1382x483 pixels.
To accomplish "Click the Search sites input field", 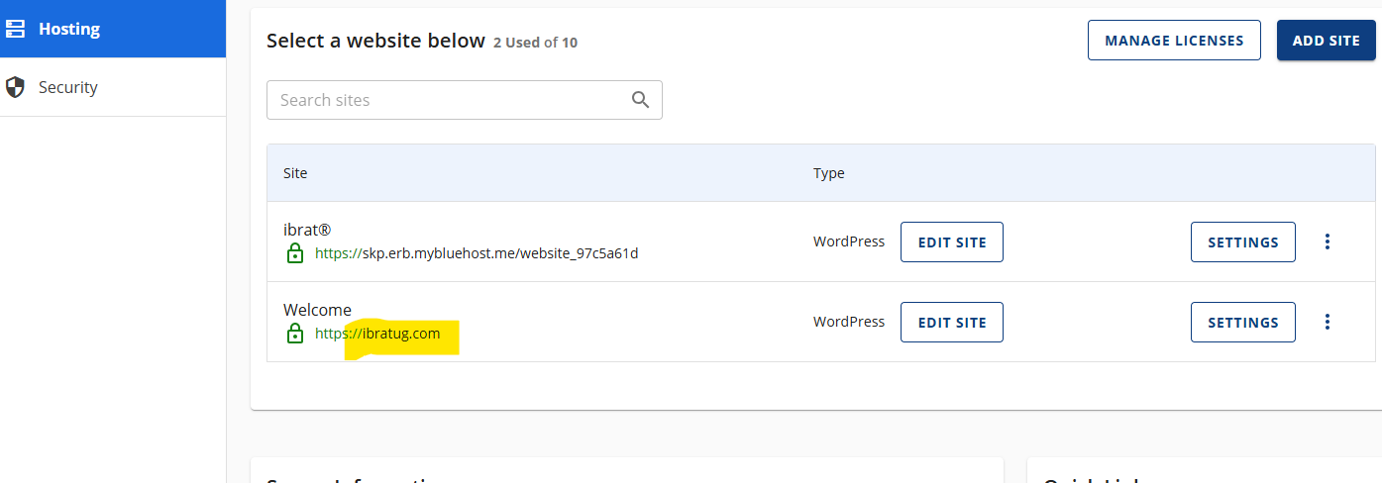I will click(464, 100).
